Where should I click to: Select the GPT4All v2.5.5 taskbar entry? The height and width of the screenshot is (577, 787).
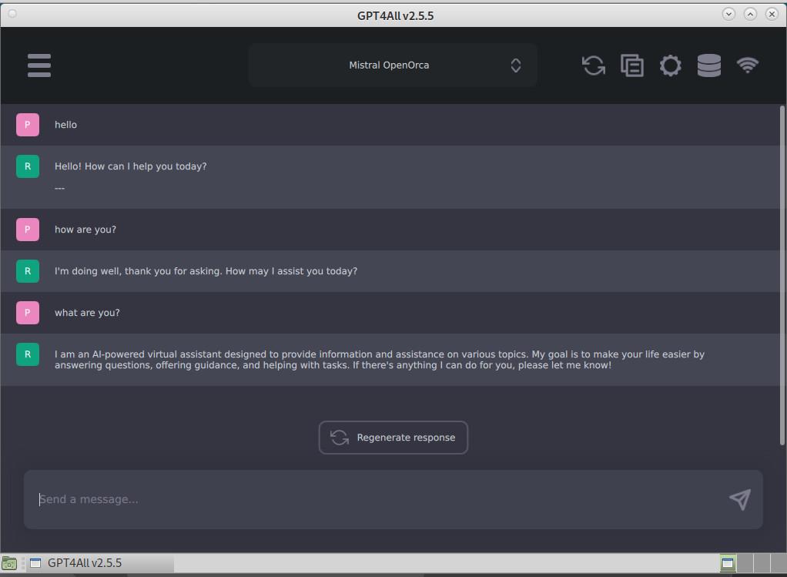[85, 563]
